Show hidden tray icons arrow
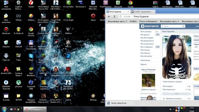The width and height of the screenshot is (199, 112). click(x=174, y=109)
